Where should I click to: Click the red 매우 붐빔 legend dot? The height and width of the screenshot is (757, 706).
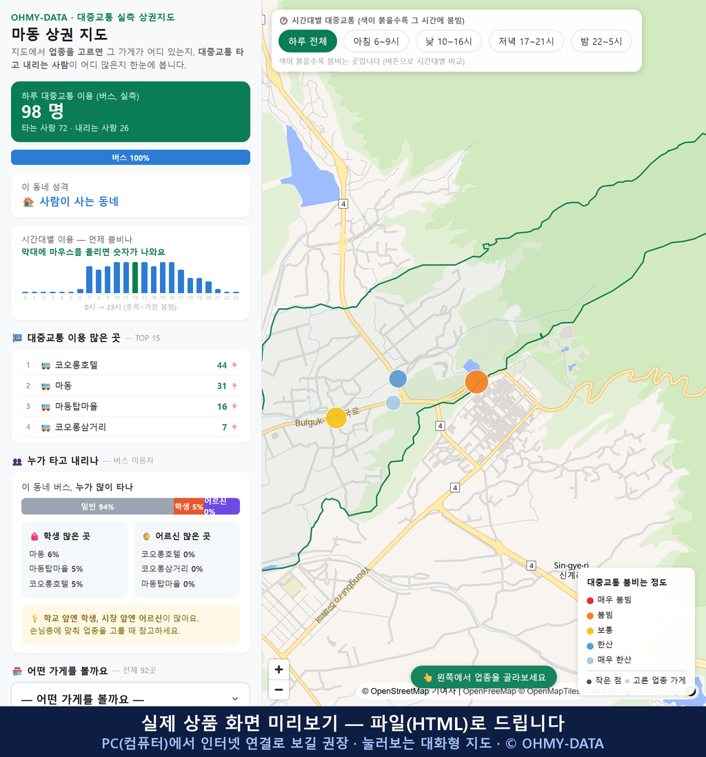tap(589, 600)
